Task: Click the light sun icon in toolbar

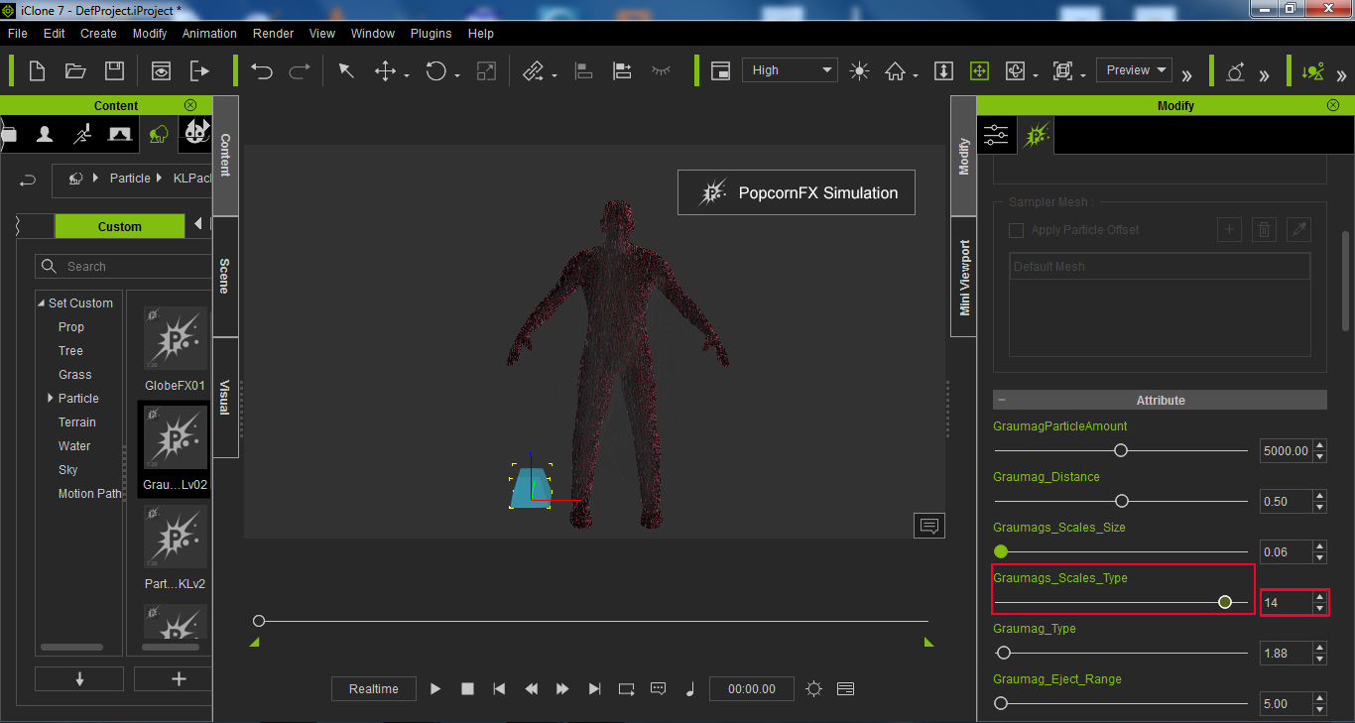Action: pyautogui.click(x=859, y=70)
